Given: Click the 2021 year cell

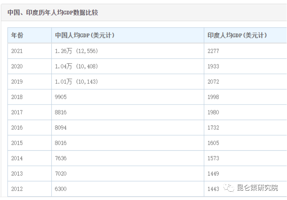Looking at the screenshot, I should (x=17, y=51).
